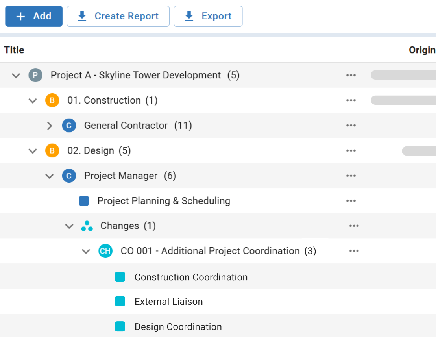This screenshot has width=436, height=337.
Task: Select the orange B icon on 01. Construction
Action: point(52,100)
